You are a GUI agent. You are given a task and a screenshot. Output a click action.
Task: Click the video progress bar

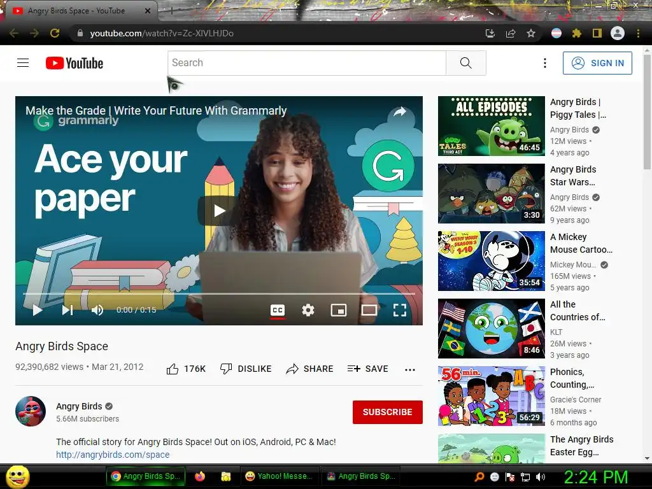pos(219,294)
